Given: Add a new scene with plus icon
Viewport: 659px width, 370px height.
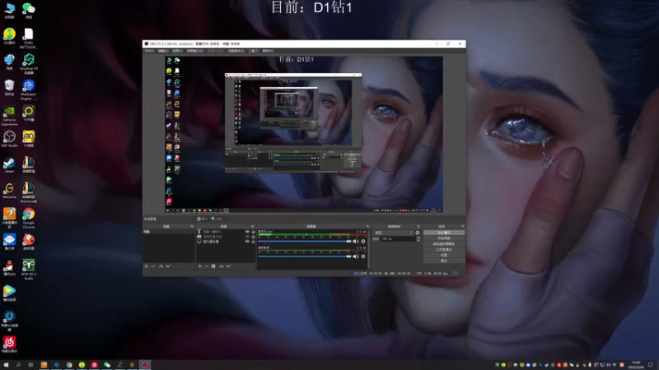Looking at the screenshot, I should tap(147, 266).
